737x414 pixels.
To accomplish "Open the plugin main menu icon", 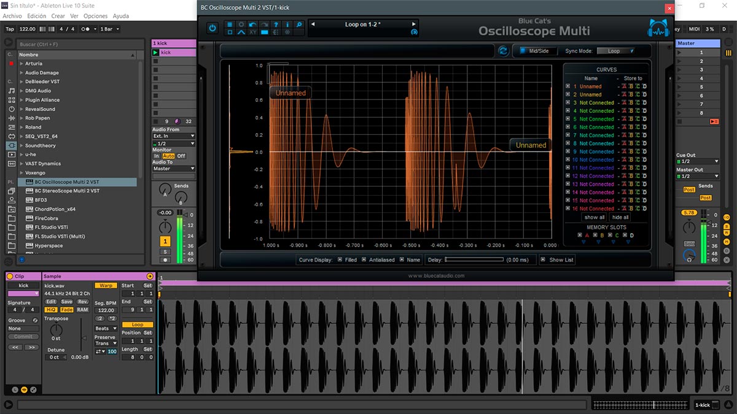I will tap(230, 25).
